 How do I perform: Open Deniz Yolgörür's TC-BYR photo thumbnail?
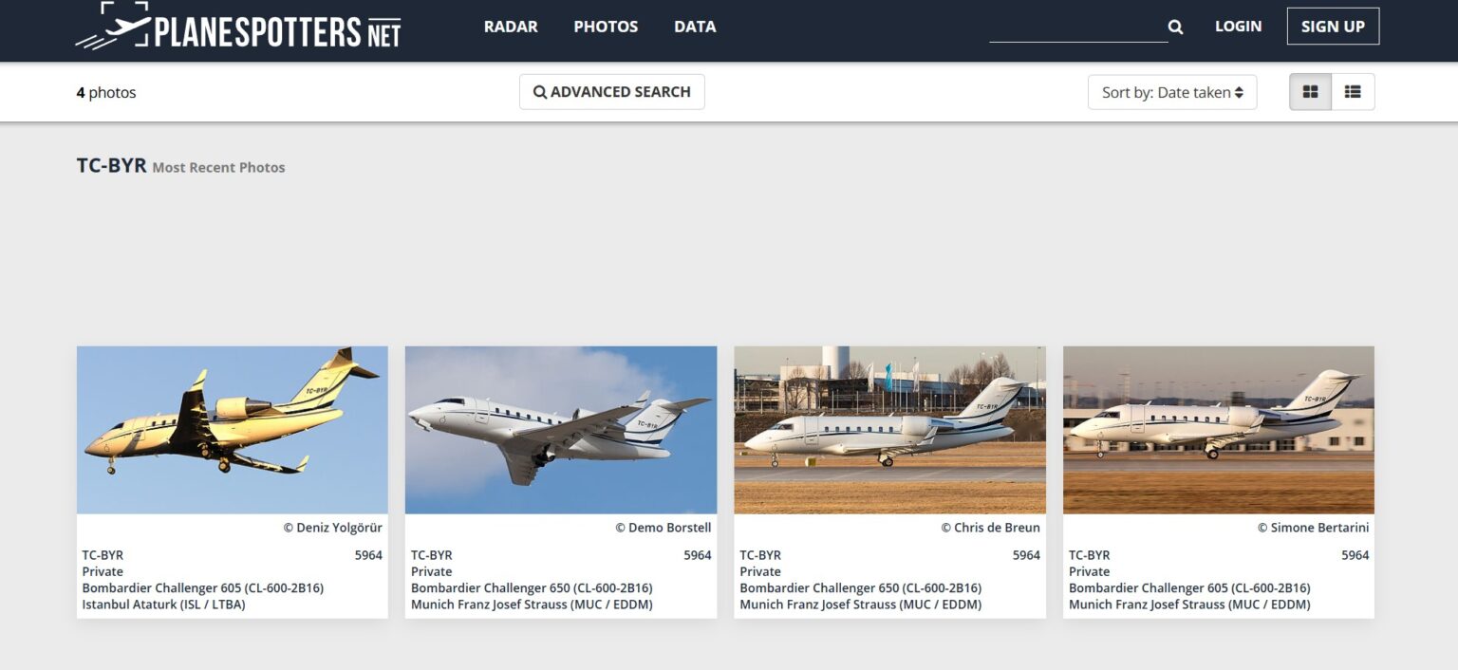(233, 430)
